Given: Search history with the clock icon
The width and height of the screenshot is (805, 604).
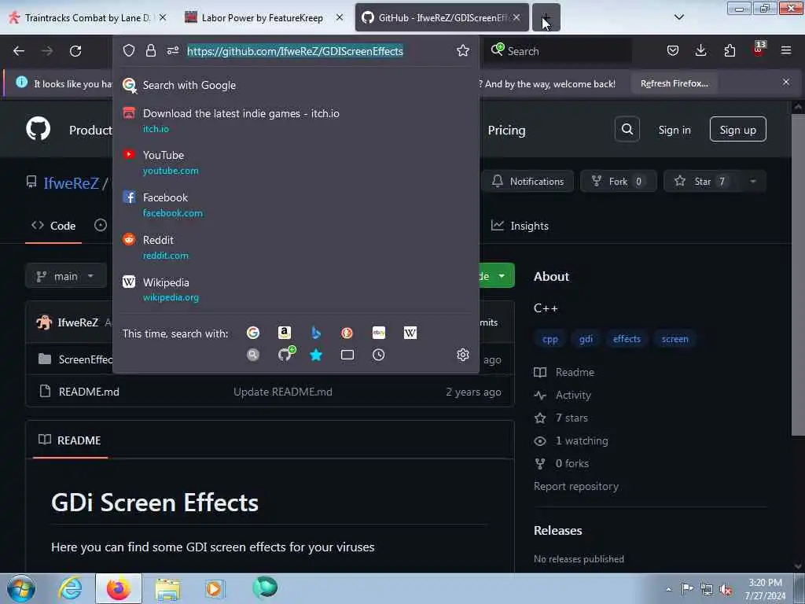Looking at the screenshot, I should click(378, 355).
